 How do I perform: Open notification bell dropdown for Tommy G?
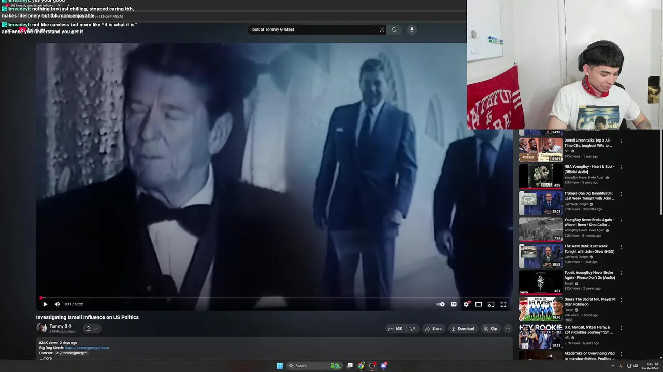92,329
